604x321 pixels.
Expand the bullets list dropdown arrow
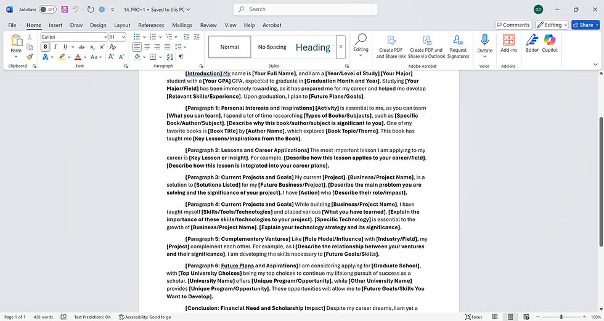(x=144, y=37)
